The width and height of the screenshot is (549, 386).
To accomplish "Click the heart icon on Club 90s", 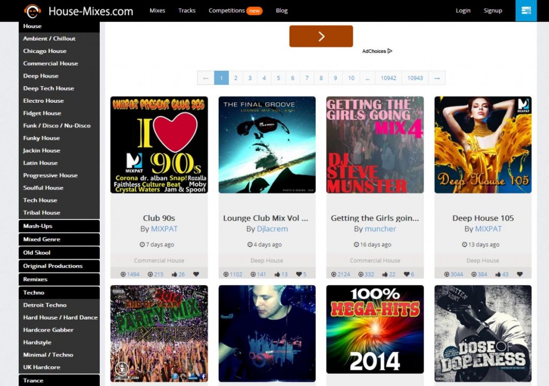I will click(x=196, y=275).
